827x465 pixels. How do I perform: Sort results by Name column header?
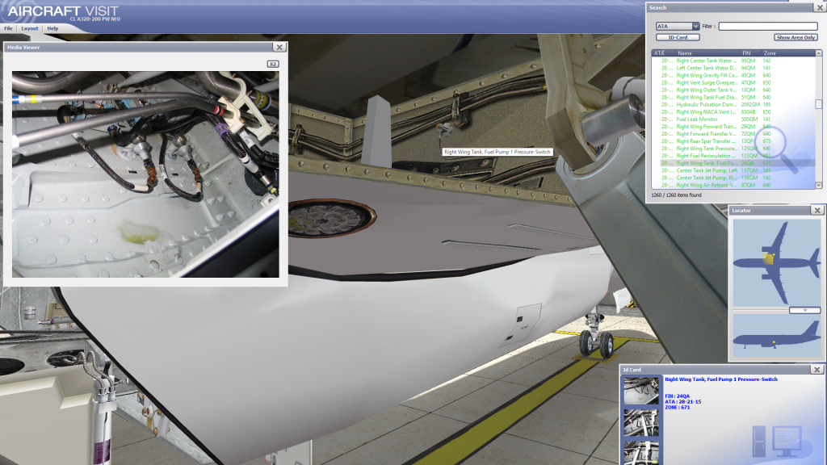[x=707, y=52]
